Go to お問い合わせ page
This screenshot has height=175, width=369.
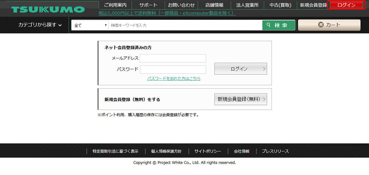point(181,5)
